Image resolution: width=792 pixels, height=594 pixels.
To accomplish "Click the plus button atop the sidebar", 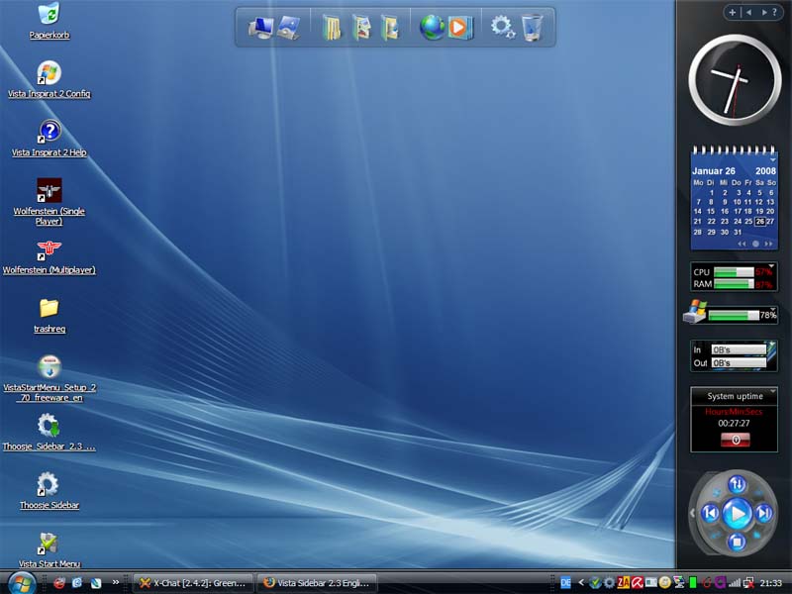I will [x=733, y=12].
